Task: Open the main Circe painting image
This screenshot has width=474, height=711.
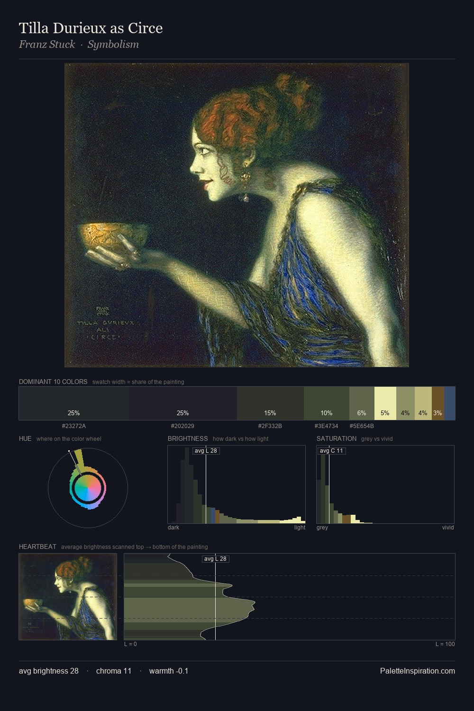Action: pyautogui.click(x=237, y=215)
